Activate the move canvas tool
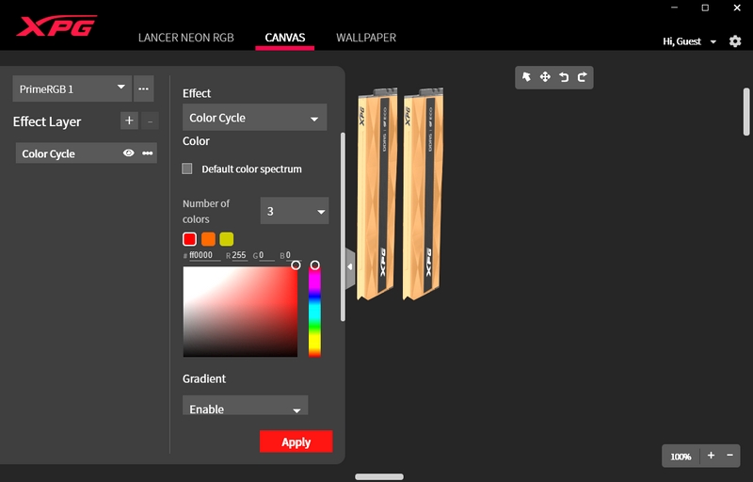The height and width of the screenshot is (482, 753). click(x=545, y=77)
